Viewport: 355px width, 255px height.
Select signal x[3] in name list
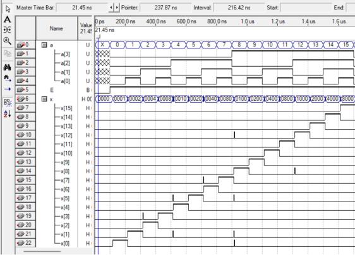(x=65, y=217)
